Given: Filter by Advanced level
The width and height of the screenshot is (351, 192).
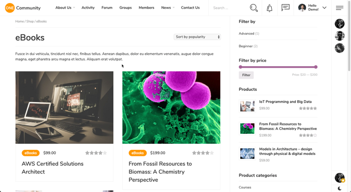Looking at the screenshot, I should (x=247, y=34).
